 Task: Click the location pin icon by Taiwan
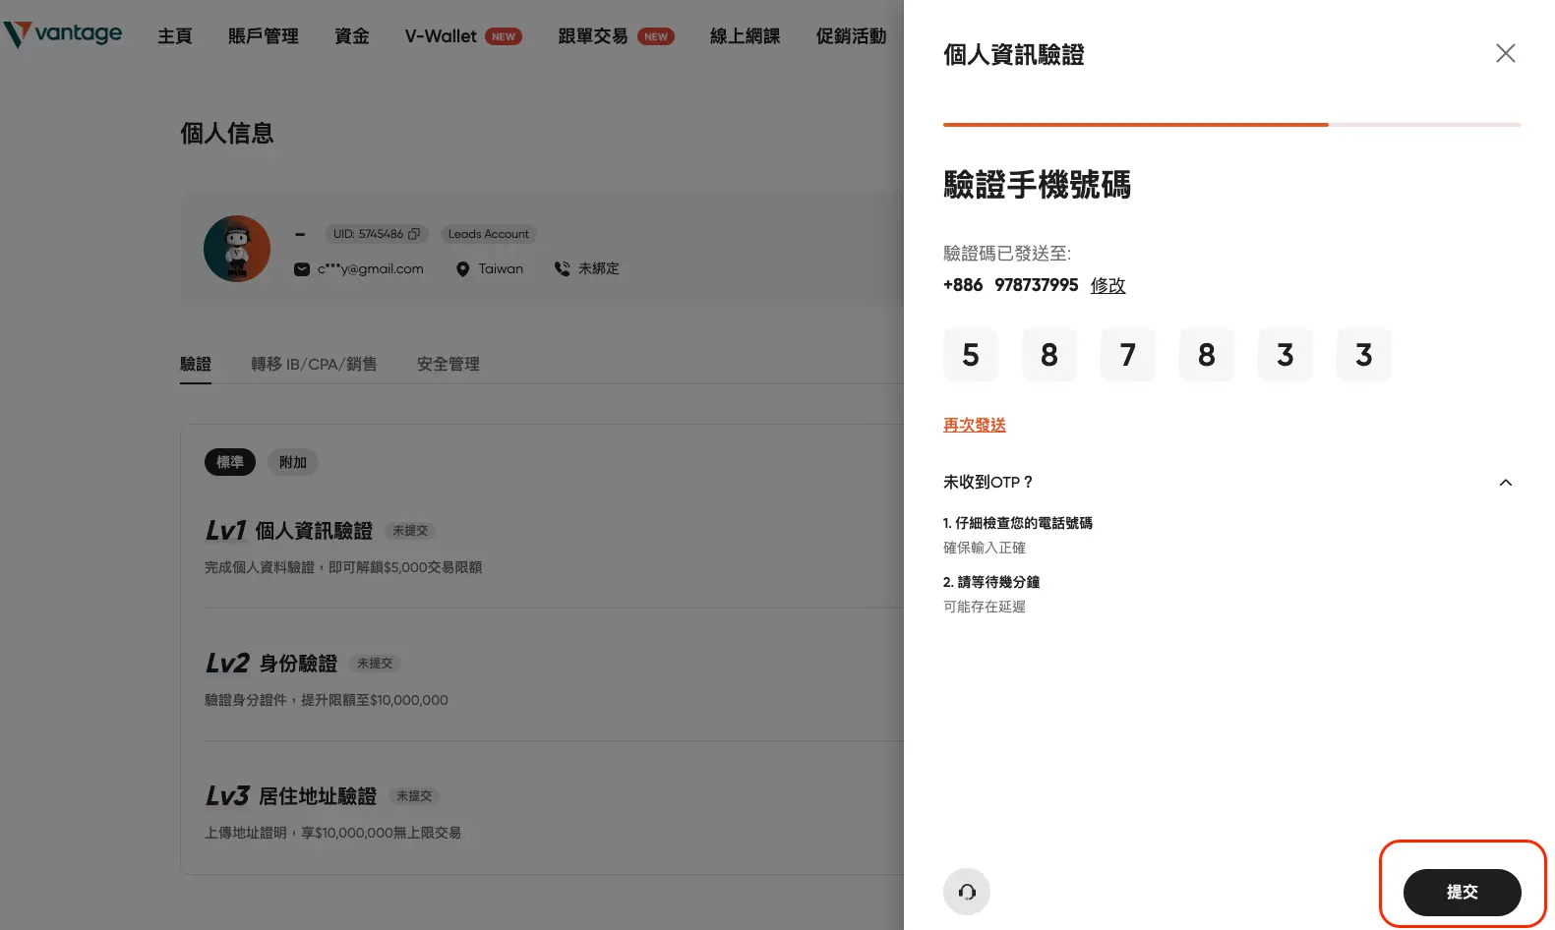462,269
